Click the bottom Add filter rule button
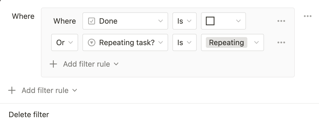This screenshot has height=122, width=319. 45,90
